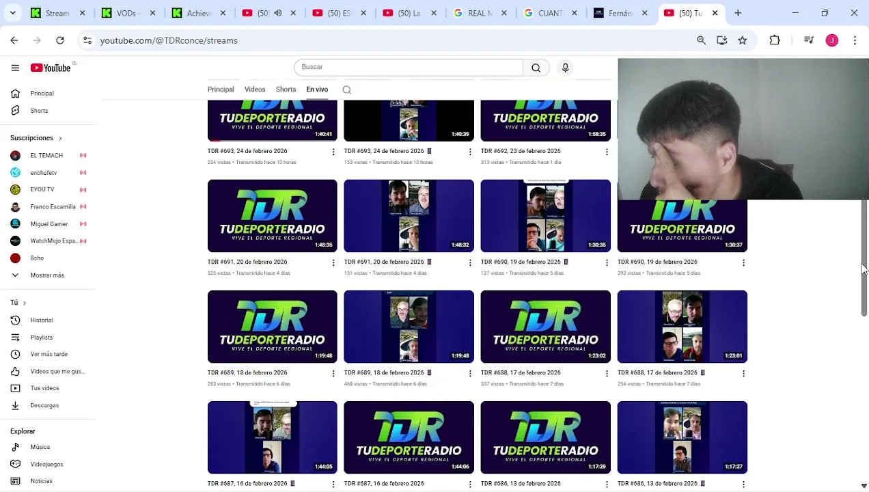The height and width of the screenshot is (492, 869).
Task: Open the browser extensions puzzle icon
Action: pyautogui.click(x=775, y=40)
